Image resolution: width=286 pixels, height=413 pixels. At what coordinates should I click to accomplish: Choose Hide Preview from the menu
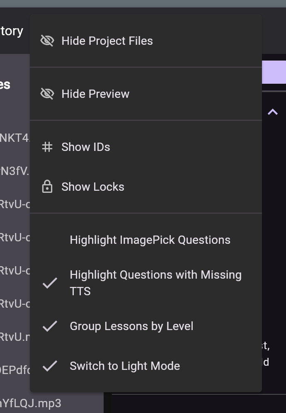coord(95,94)
